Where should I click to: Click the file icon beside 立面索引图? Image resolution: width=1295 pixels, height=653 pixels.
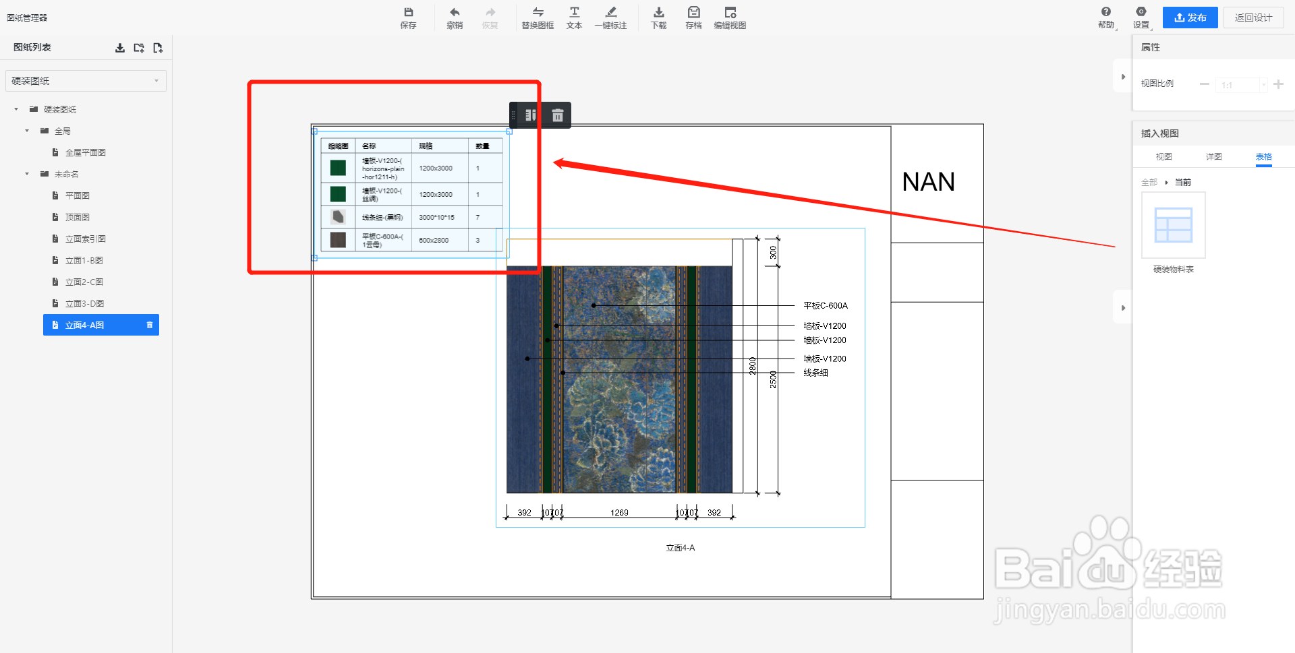tap(55, 239)
